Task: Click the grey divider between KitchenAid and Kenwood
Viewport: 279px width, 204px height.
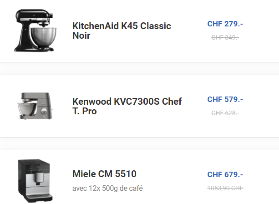Action: pos(139,69)
